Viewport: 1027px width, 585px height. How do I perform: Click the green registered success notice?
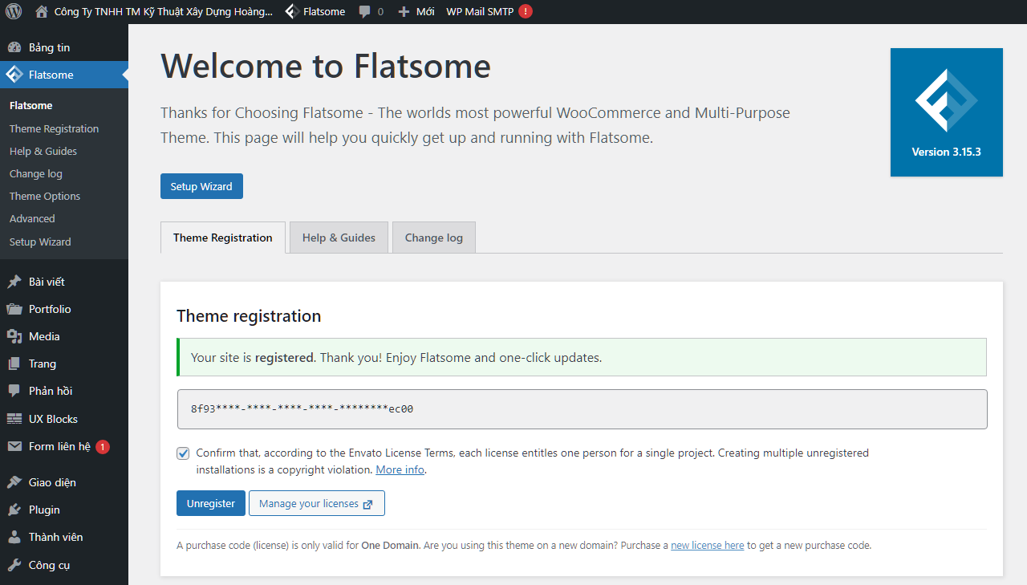tap(582, 357)
